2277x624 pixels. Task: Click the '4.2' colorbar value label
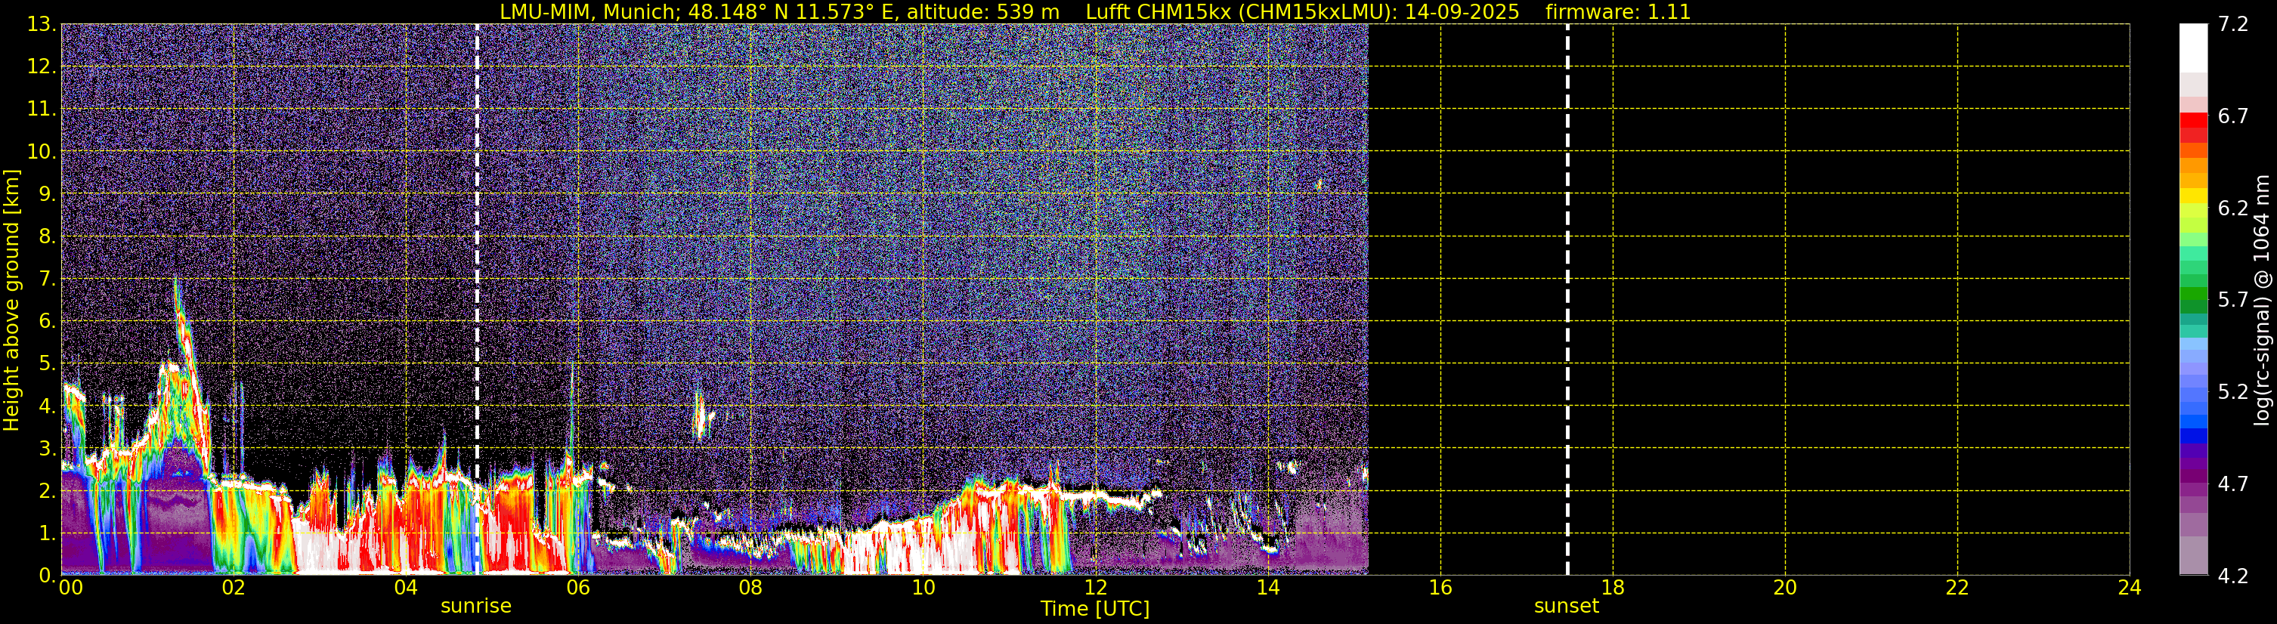click(2233, 576)
